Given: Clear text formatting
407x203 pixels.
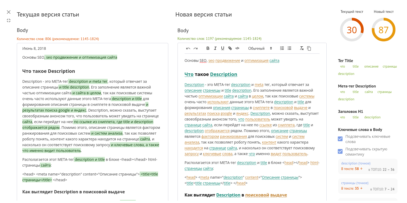Looking at the screenshot, I should coord(302,48).
